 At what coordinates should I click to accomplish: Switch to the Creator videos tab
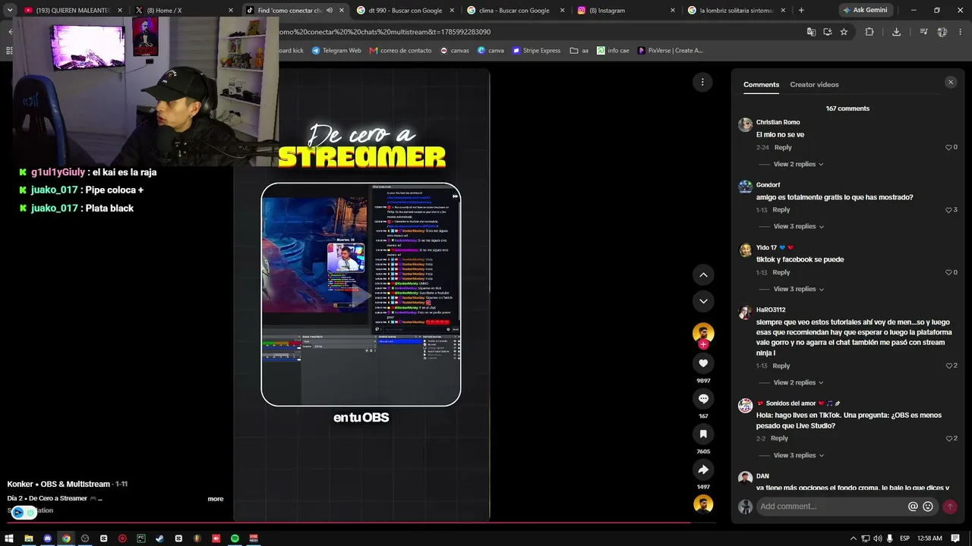814,85
